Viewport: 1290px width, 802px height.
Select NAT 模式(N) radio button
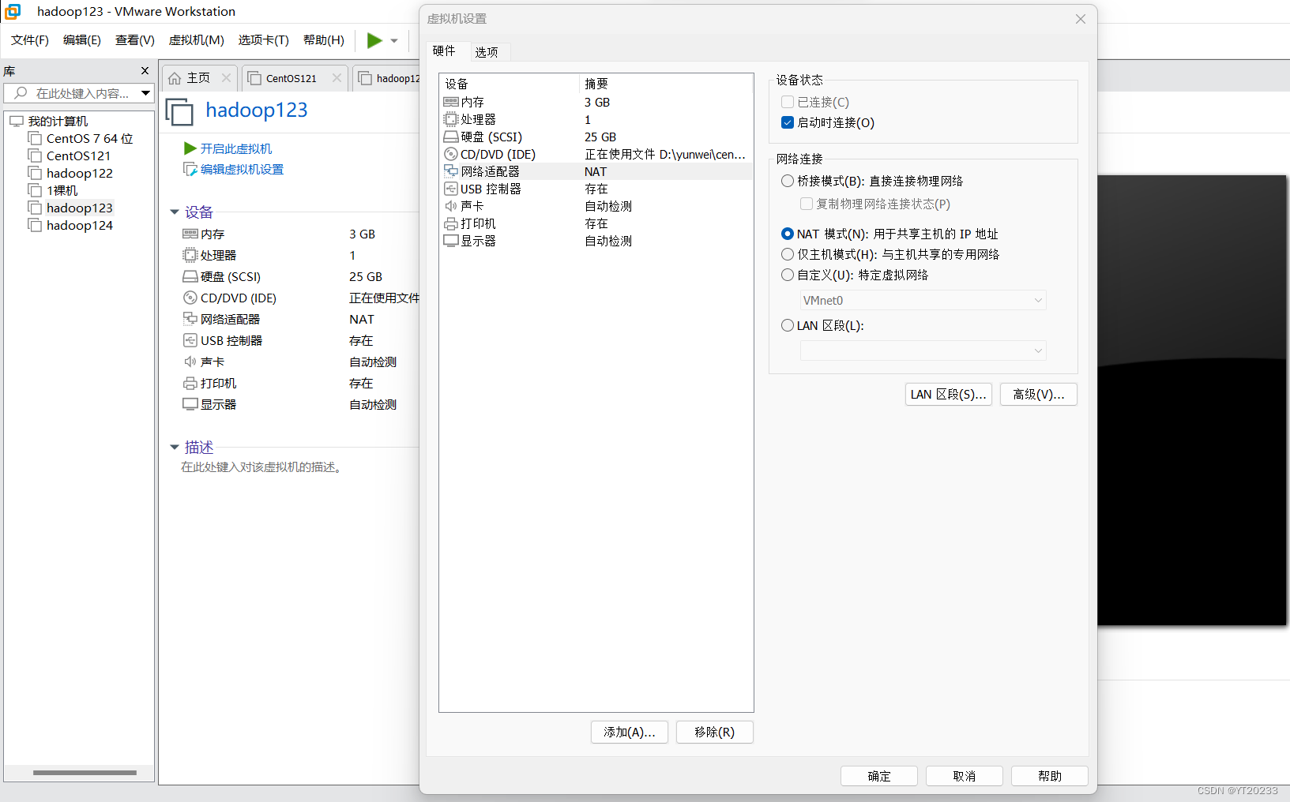tap(788, 234)
